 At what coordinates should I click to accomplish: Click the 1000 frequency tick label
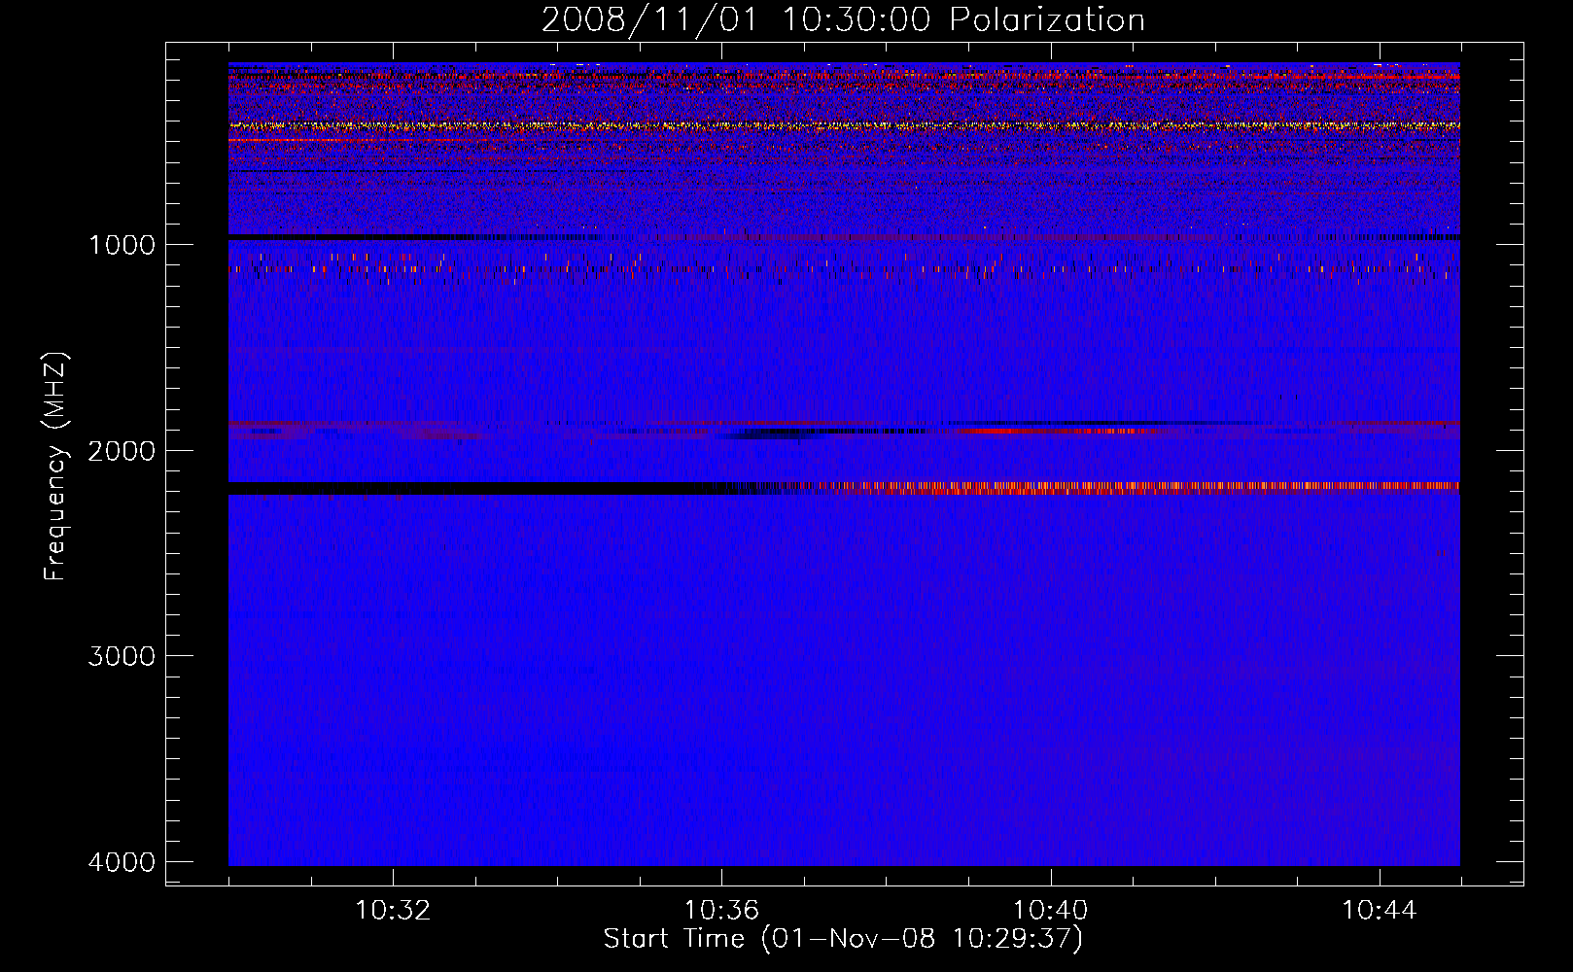[122, 245]
